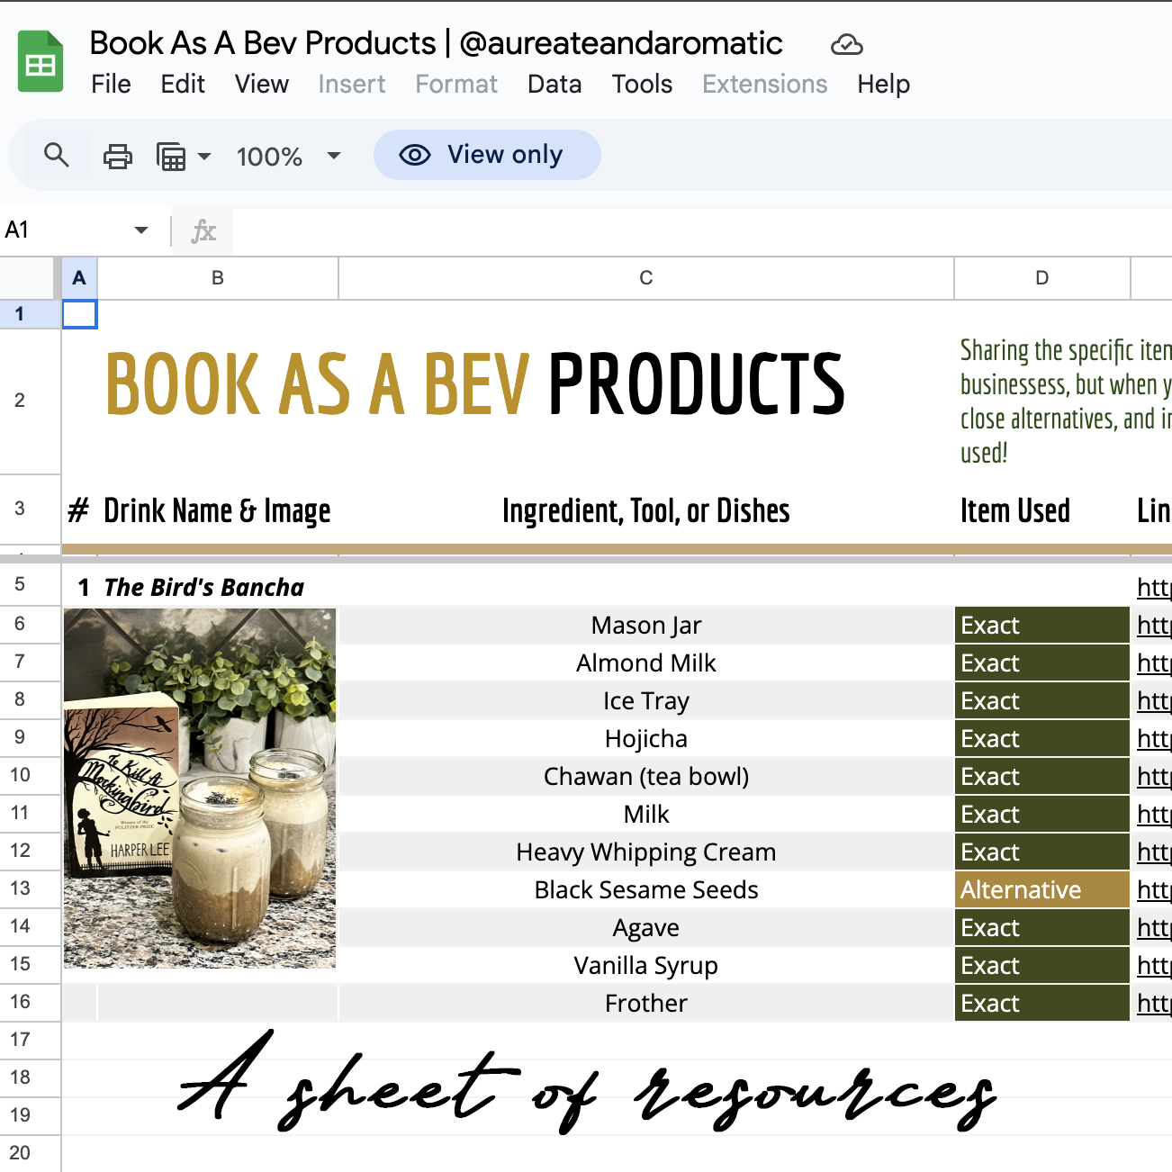Open the hyperlink in the Hojicha row
The image size is (1172, 1172).
coord(1155,738)
